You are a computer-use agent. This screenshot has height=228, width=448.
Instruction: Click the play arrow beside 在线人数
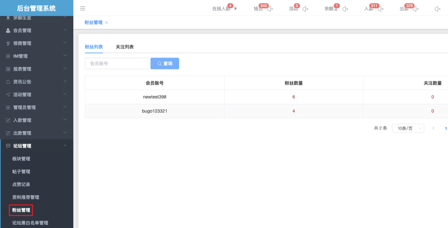(236, 8)
